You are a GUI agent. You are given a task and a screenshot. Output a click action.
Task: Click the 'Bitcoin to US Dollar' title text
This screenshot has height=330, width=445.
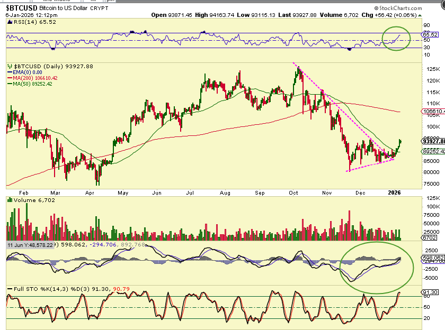(63, 8)
